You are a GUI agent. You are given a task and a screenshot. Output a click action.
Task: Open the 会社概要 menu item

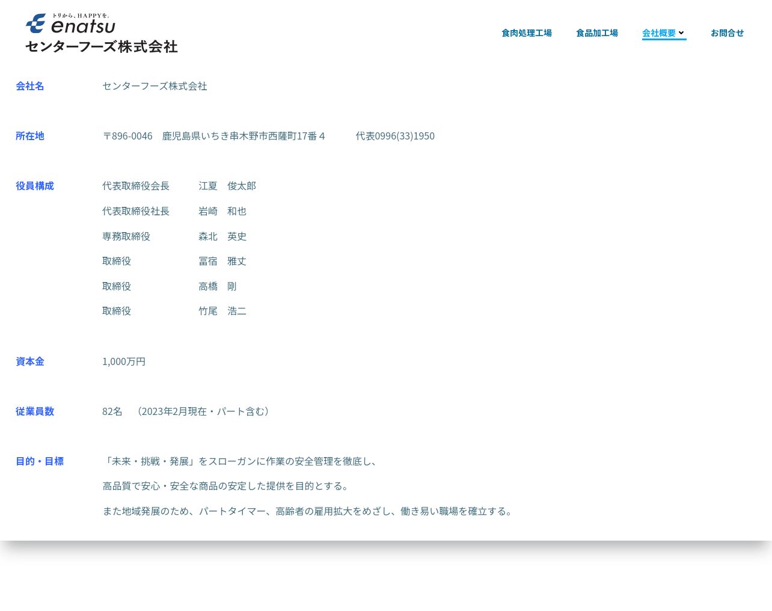click(659, 33)
